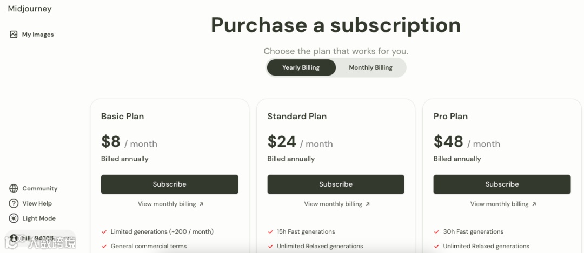Switch to Monthly Billing
The width and height of the screenshot is (584, 253).
pos(370,67)
